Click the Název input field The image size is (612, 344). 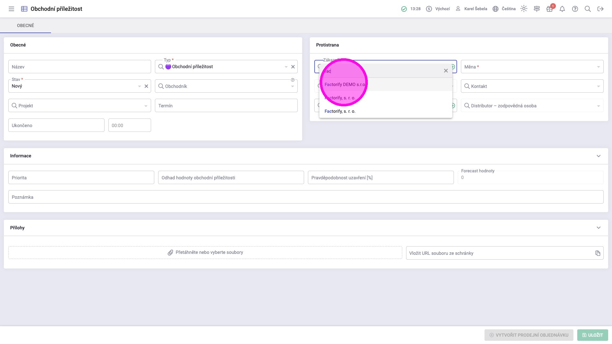tap(80, 67)
